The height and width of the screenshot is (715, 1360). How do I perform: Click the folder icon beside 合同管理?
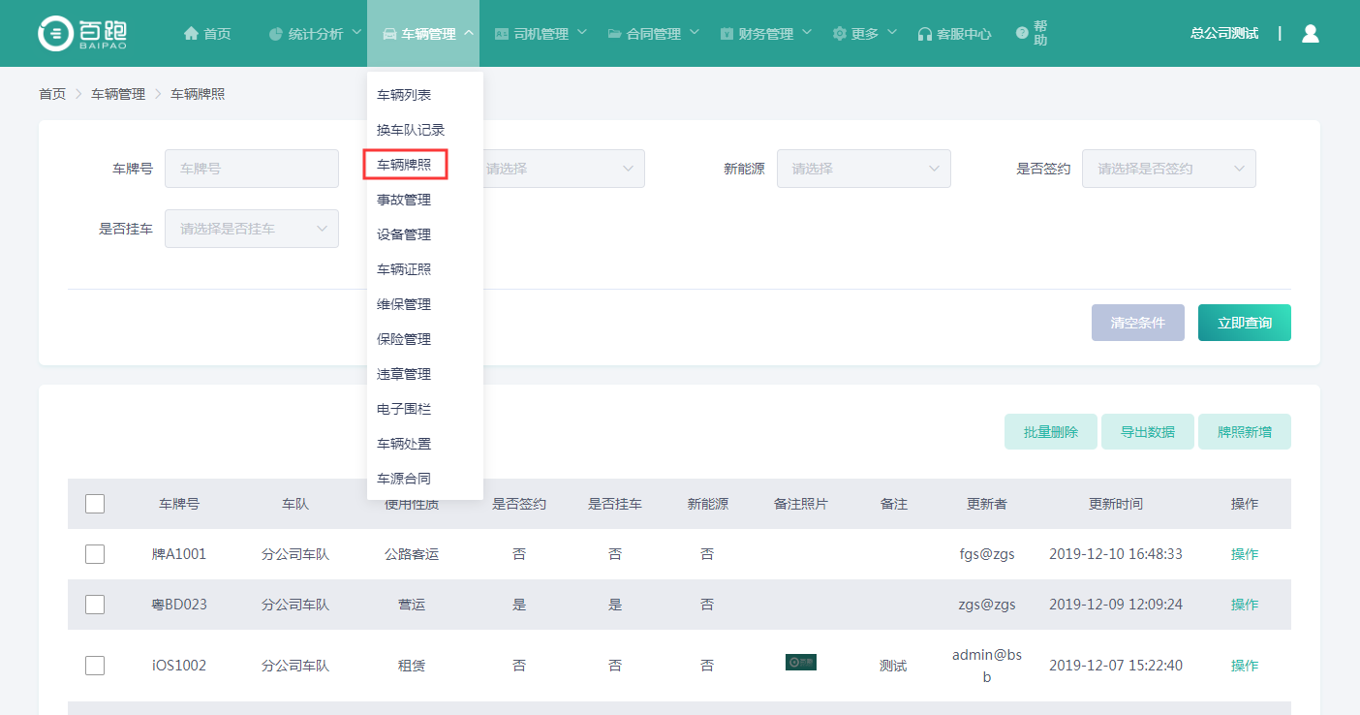(614, 34)
